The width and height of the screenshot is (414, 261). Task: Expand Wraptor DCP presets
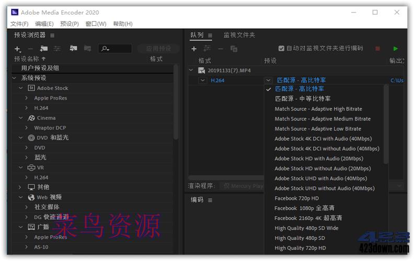27,128
